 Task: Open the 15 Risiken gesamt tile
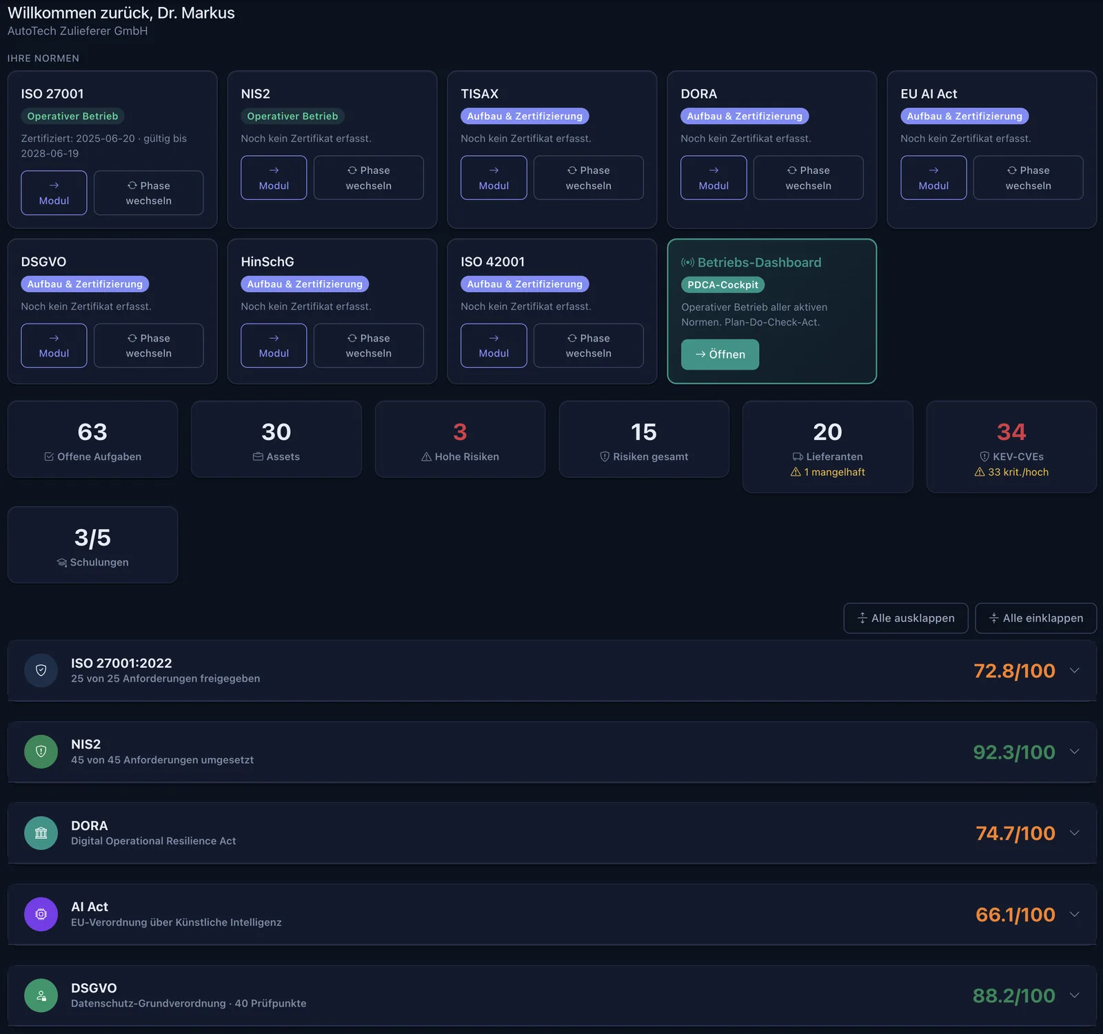pyautogui.click(x=644, y=439)
